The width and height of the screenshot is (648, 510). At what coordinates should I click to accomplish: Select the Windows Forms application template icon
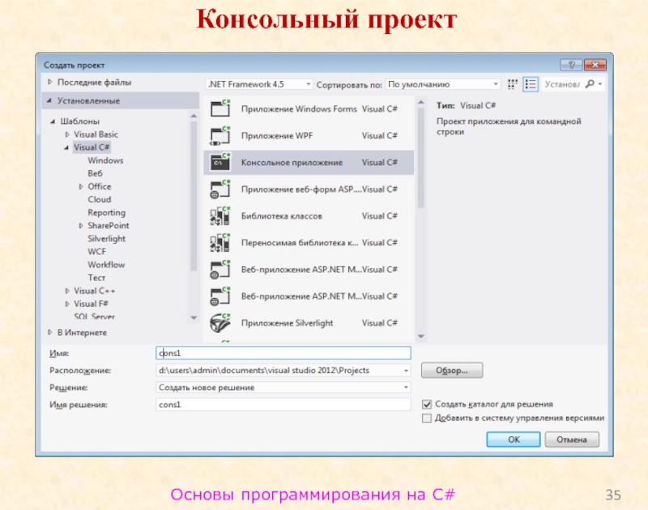[220, 109]
